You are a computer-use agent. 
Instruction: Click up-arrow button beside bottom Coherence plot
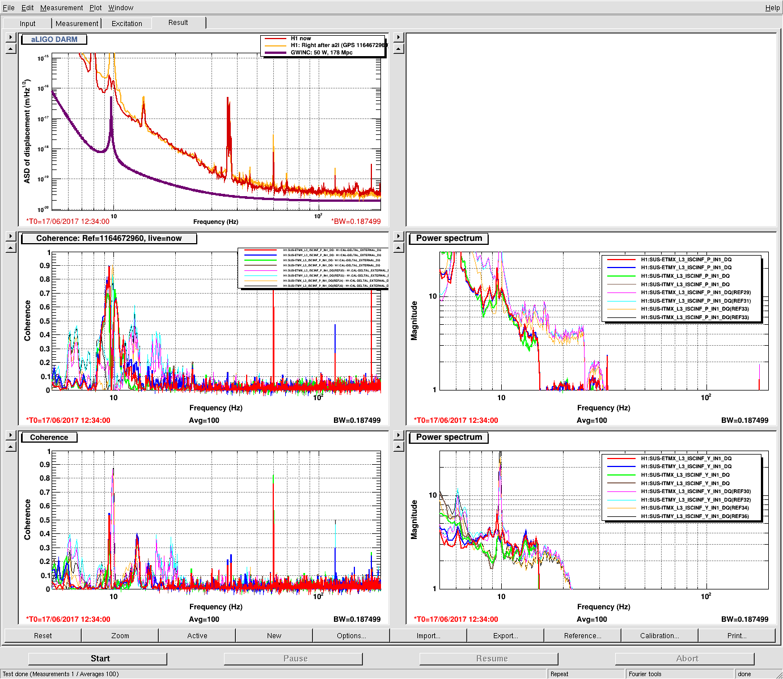pos(10,447)
